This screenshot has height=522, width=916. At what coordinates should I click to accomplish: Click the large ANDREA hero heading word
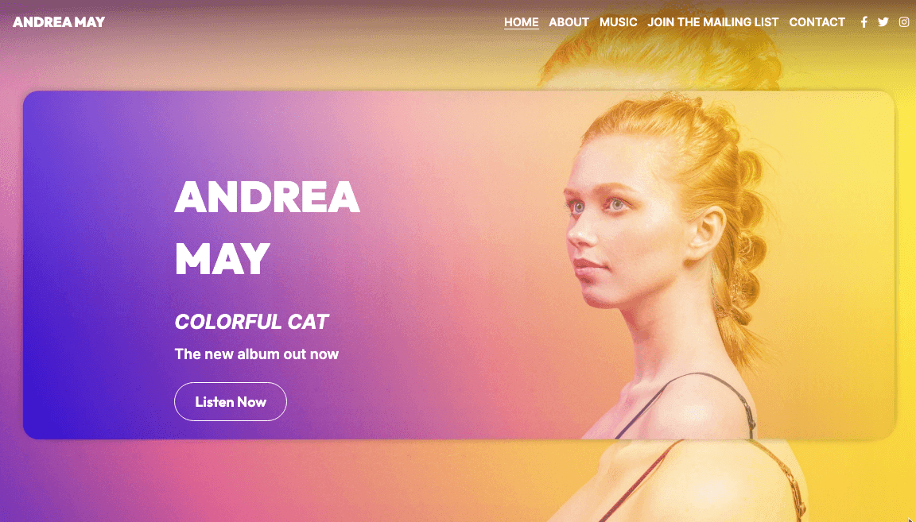pyautogui.click(x=267, y=197)
